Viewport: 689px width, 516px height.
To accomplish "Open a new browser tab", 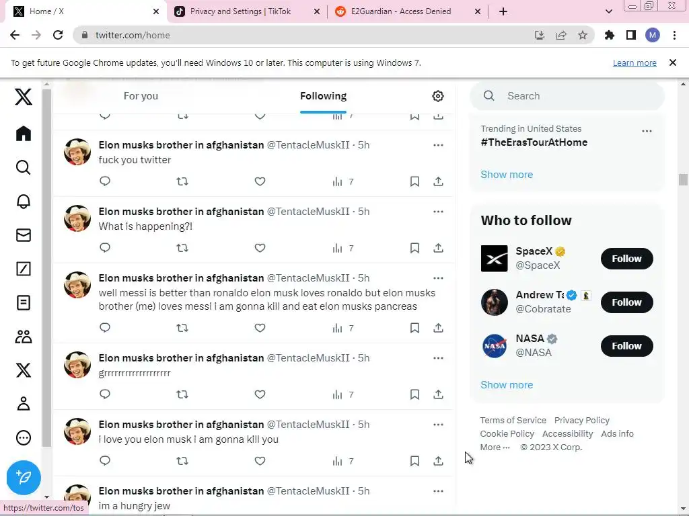I will coord(503,11).
